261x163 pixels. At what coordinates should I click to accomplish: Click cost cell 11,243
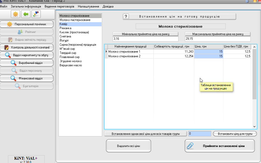(174, 52)
